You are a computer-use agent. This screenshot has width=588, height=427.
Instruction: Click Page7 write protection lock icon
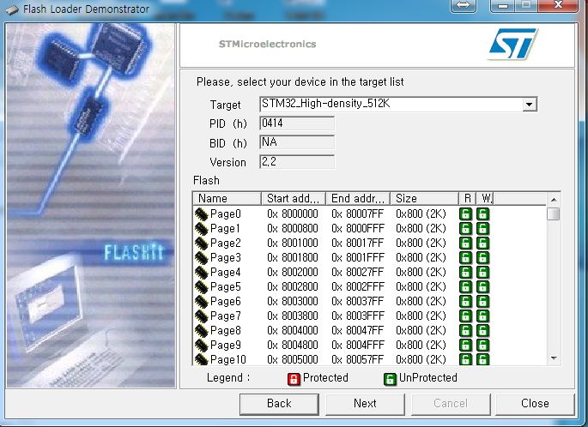pyautogui.click(x=483, y=316)
